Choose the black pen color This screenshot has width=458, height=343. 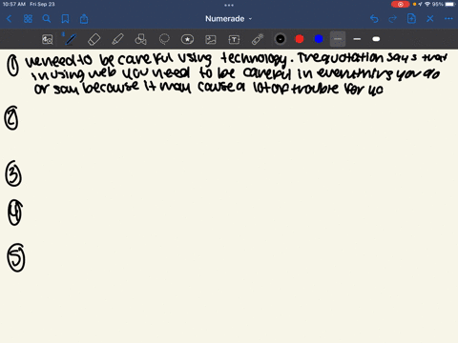(281, 39)
